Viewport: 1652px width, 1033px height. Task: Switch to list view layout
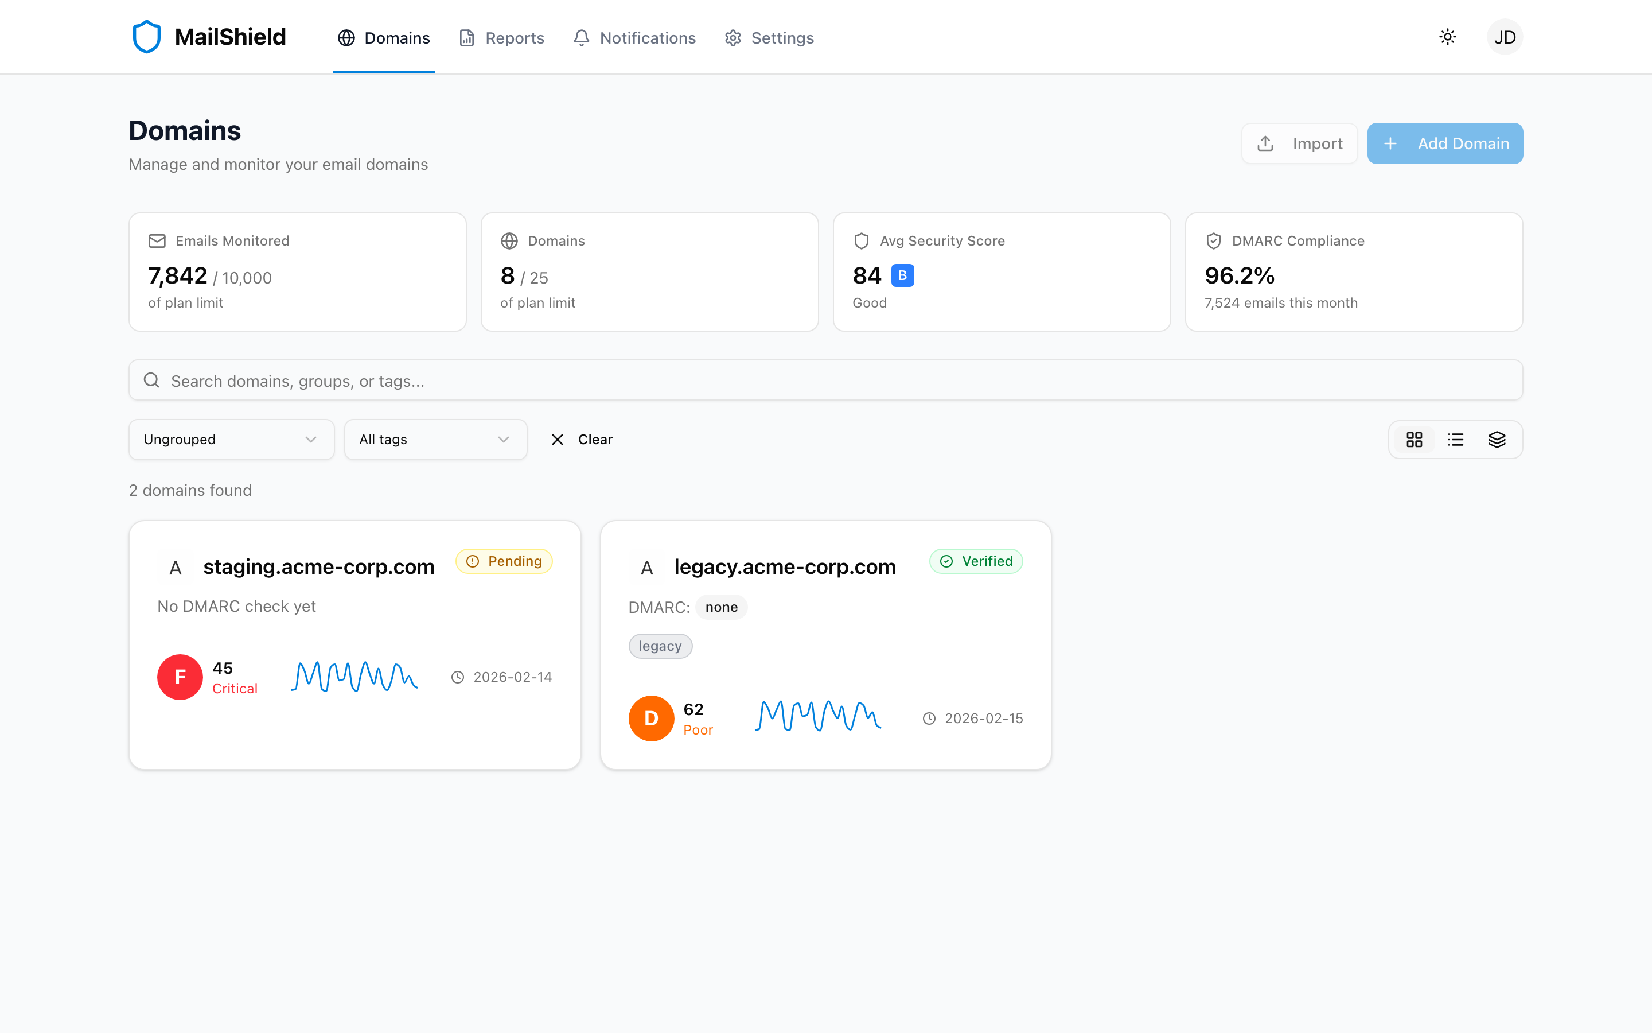pos(1455,439)
